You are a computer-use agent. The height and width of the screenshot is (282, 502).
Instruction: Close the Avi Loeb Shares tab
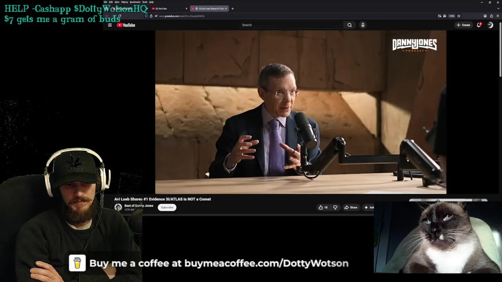pos(226,9)
